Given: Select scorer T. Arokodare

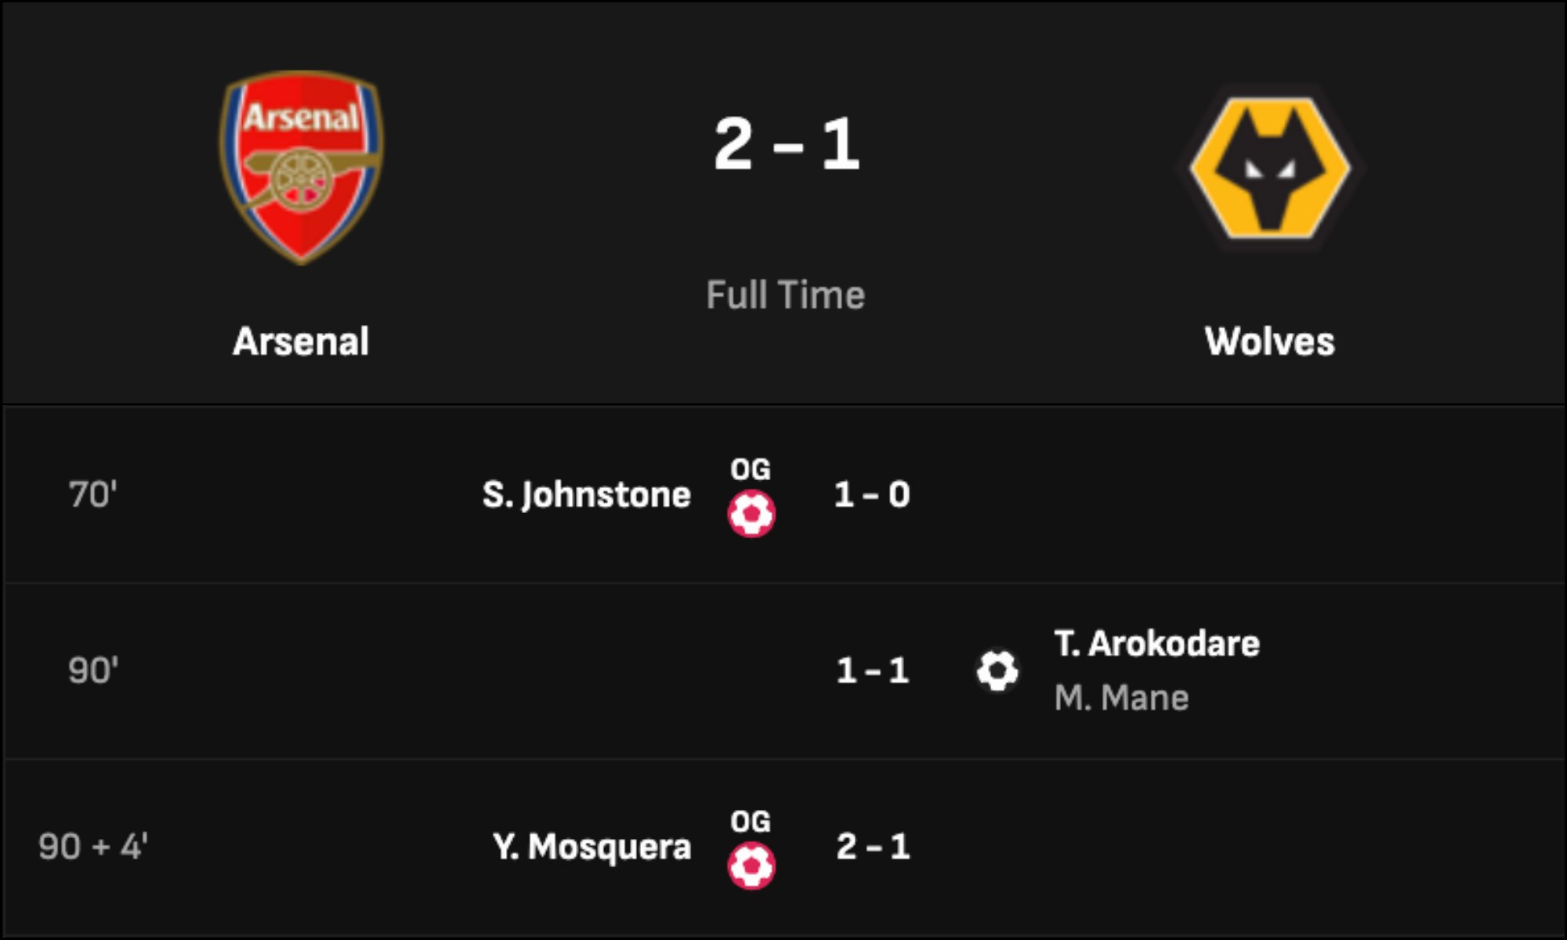Looking at the screenshot, I should tap(1156, 644).
